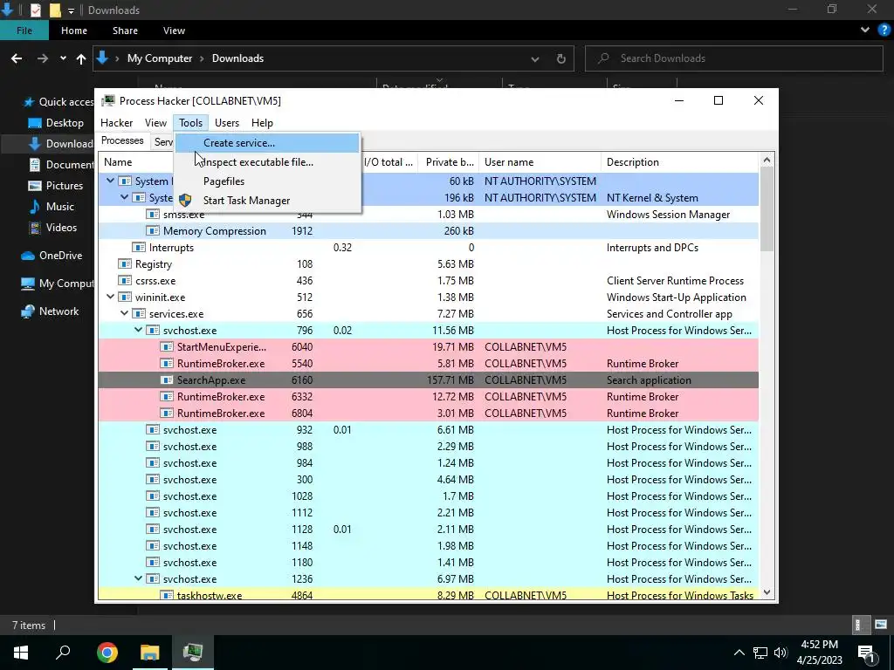Open Google Chrome from the taskbar
This screenshot has width=894, height=670.
tap(107, 653)
